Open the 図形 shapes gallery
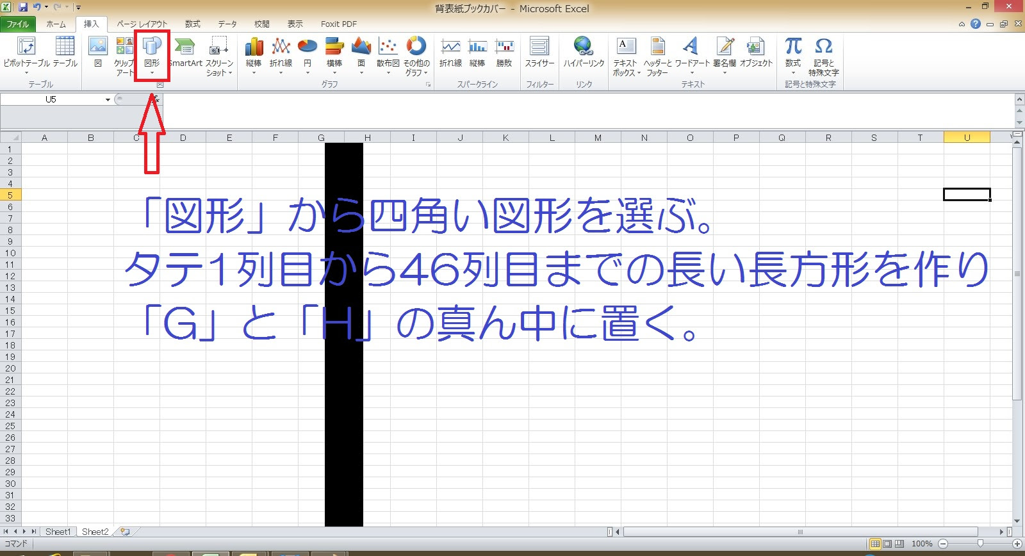 [x=152, y=55]
